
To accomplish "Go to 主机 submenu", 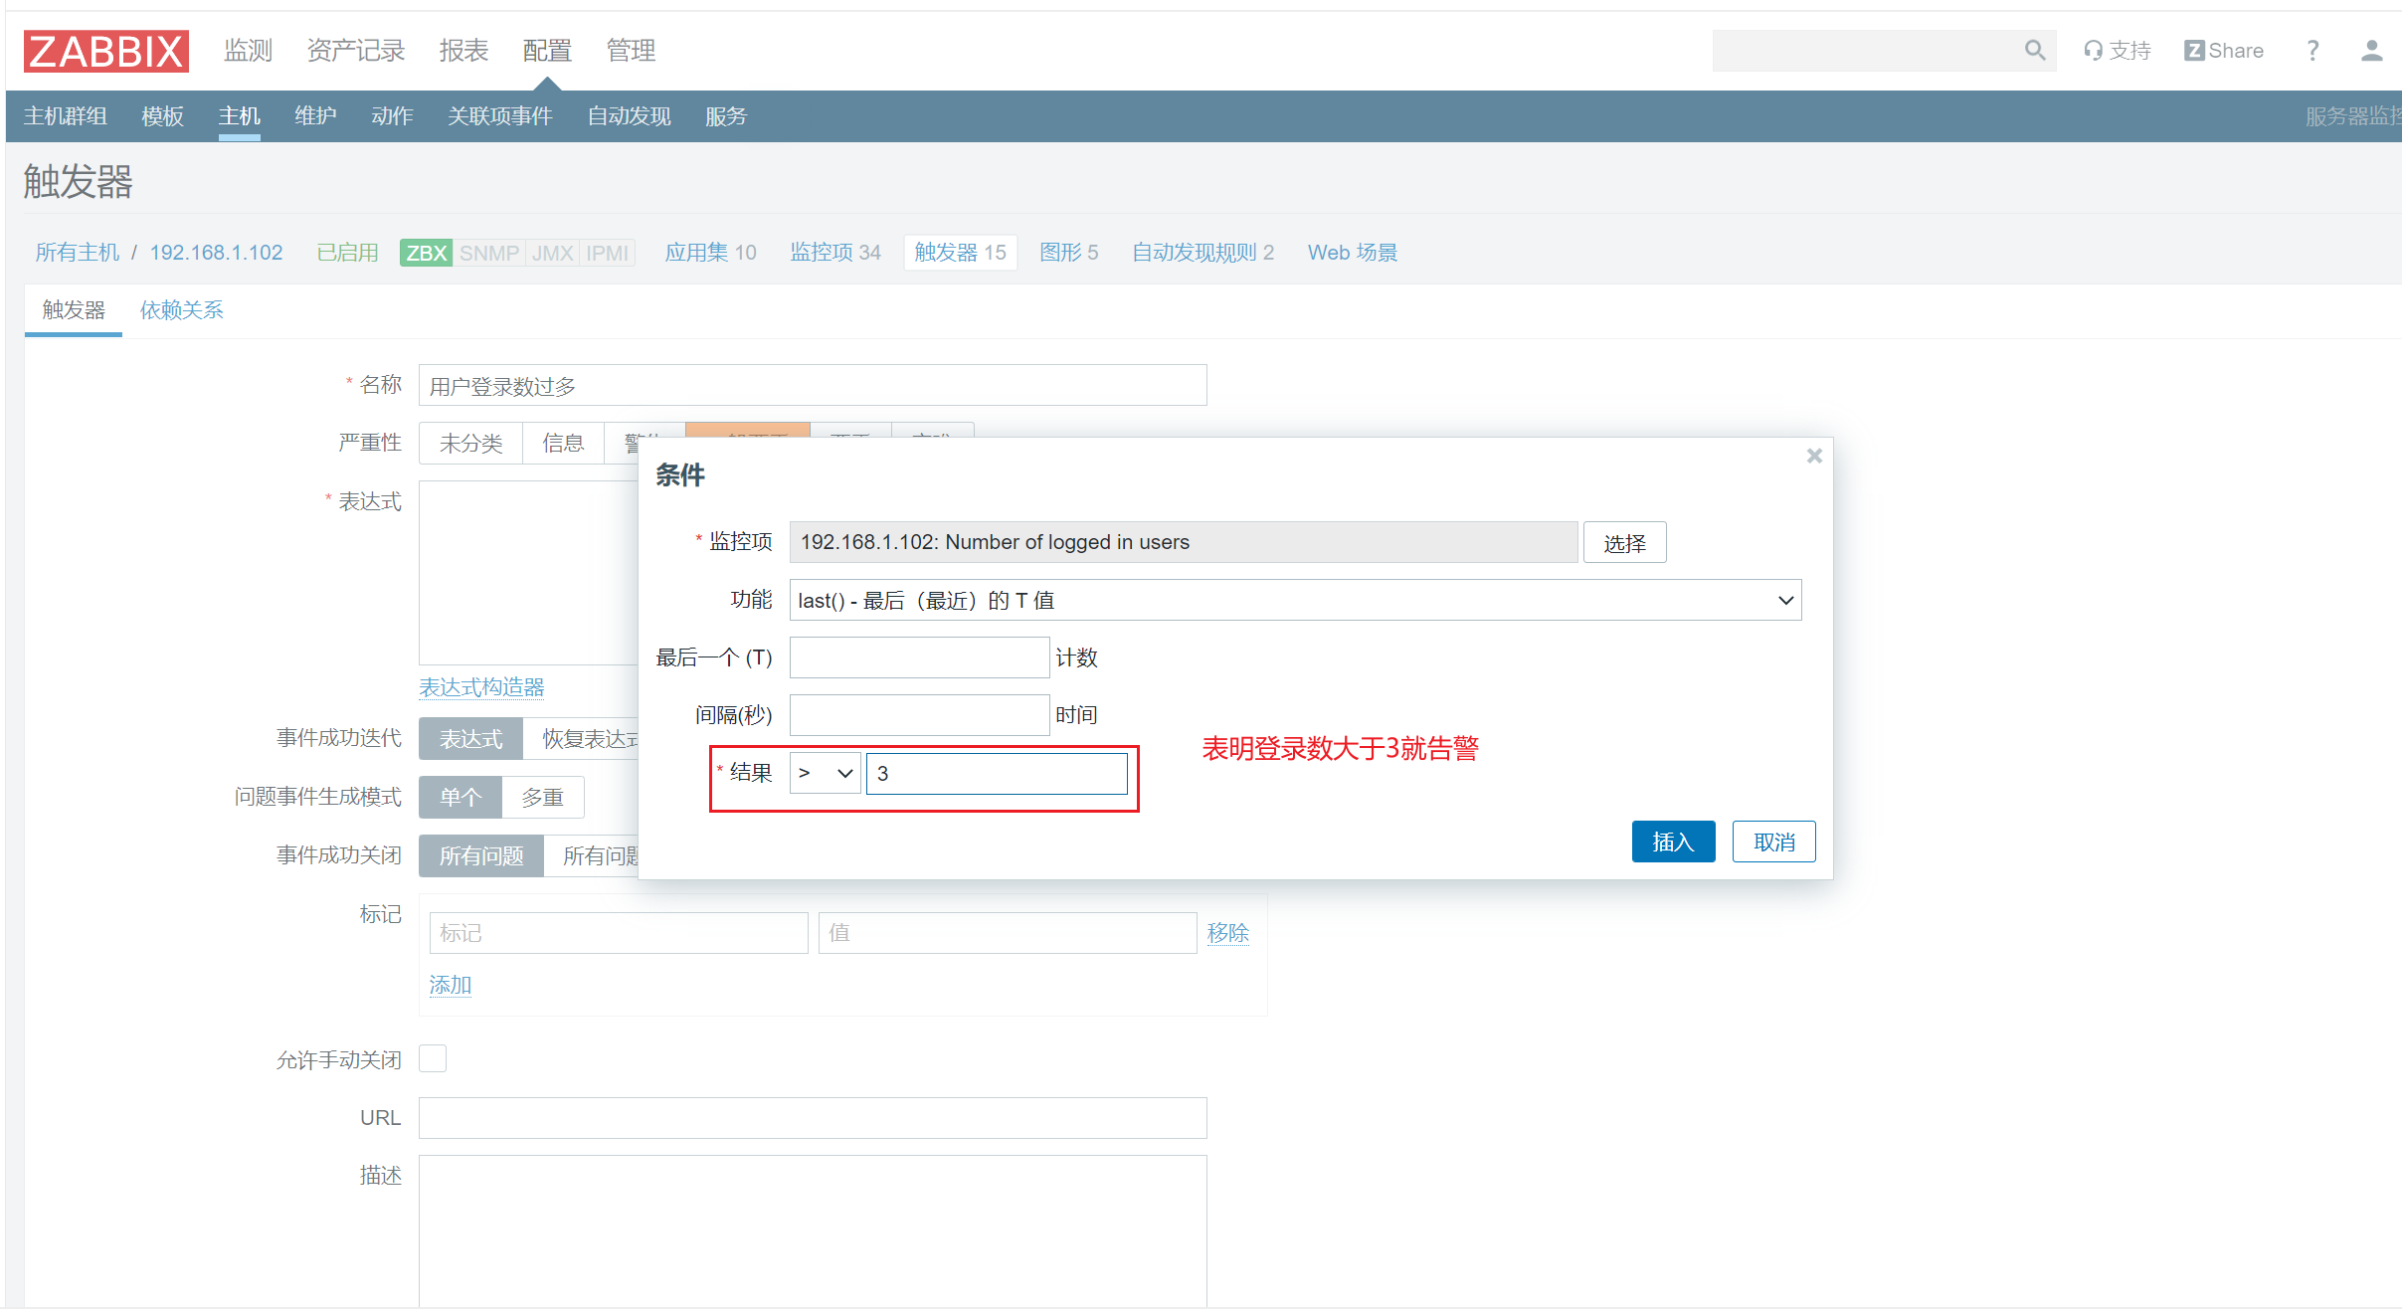I will click(x=240, y=116).
